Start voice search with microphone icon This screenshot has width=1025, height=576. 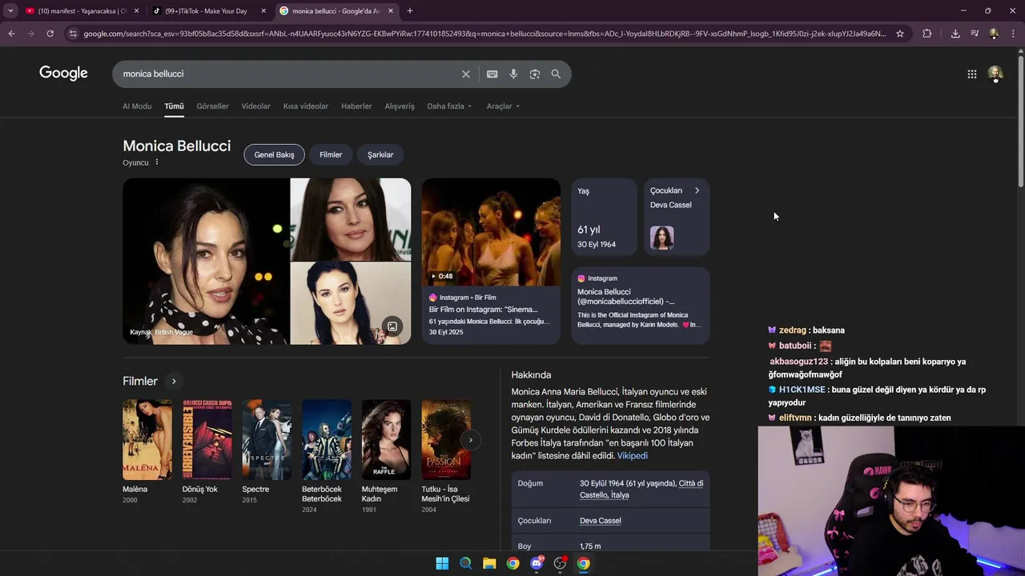tap(513, 74)
